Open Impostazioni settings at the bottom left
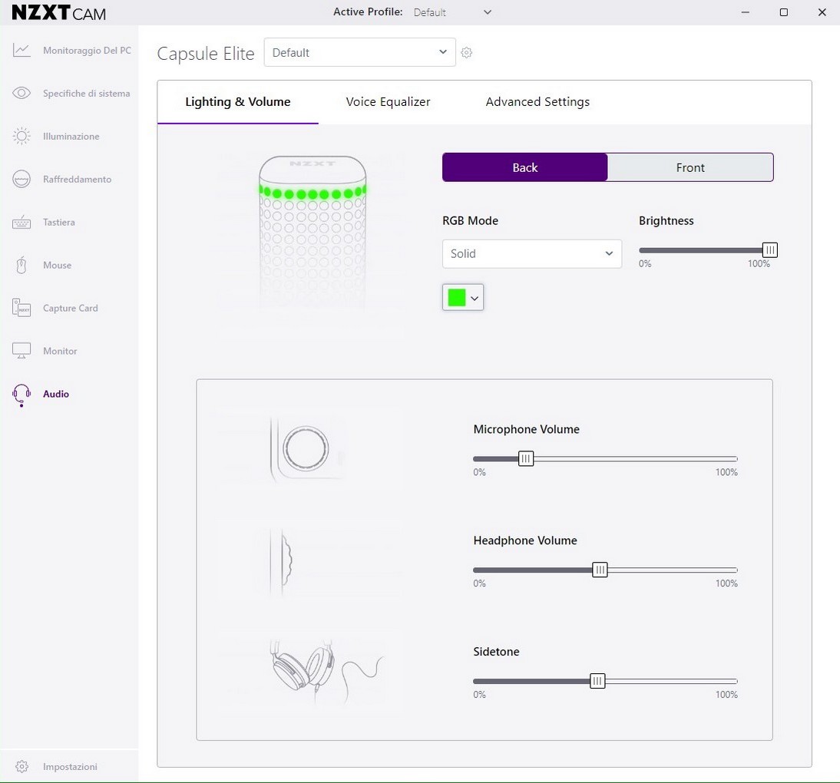The width and height of the screenshot is (840, 783). (x=21, y=767)
